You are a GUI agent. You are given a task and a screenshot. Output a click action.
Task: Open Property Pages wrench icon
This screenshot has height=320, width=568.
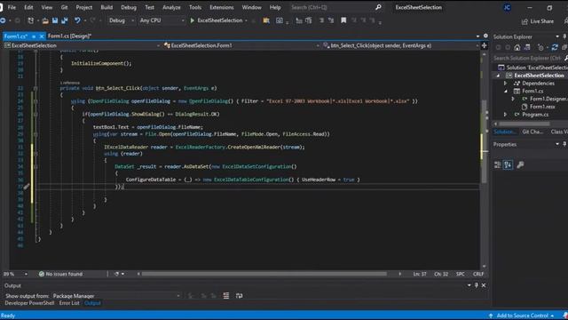point(521,165)
